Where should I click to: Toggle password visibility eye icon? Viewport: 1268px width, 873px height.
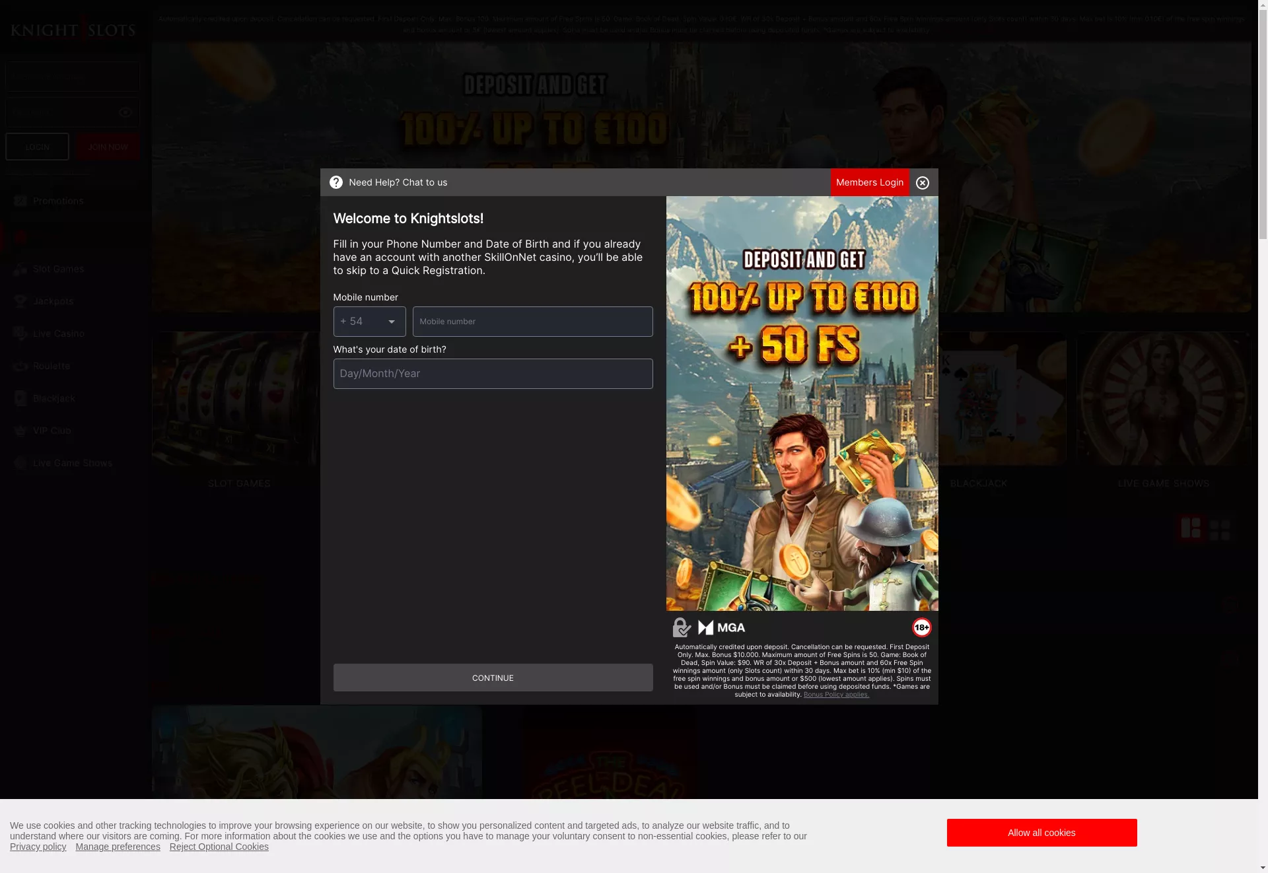[x=125, y=113]
